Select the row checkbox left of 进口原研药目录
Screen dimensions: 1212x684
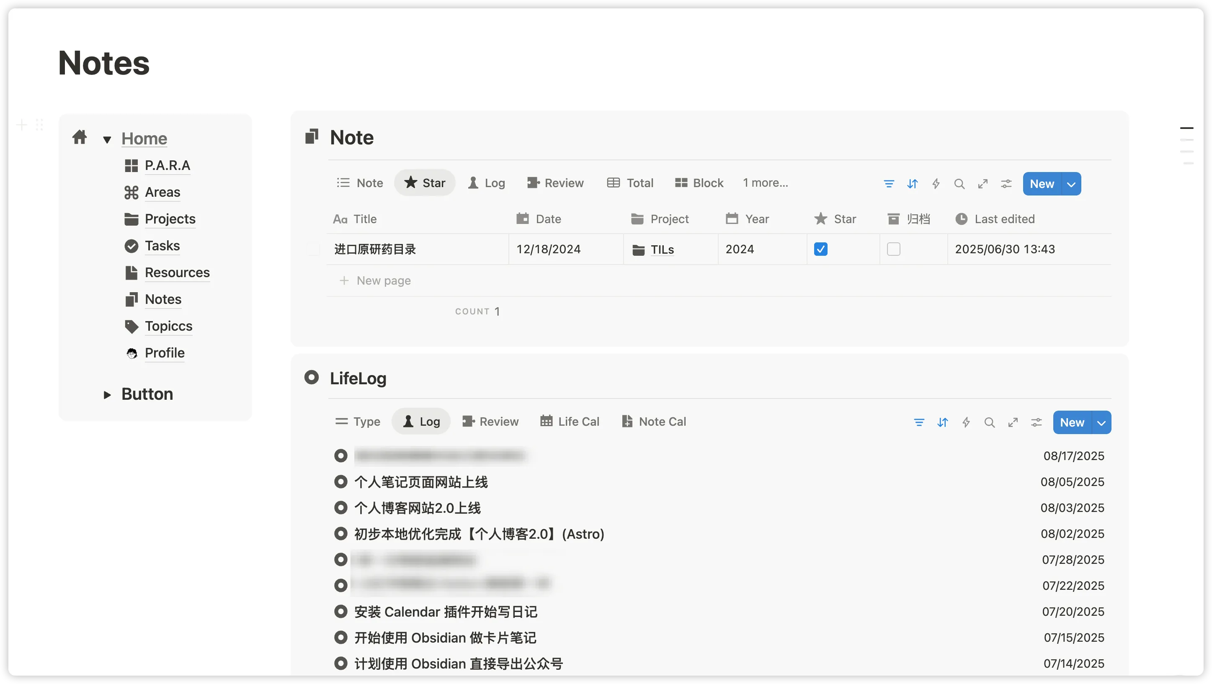click(313, 249)
